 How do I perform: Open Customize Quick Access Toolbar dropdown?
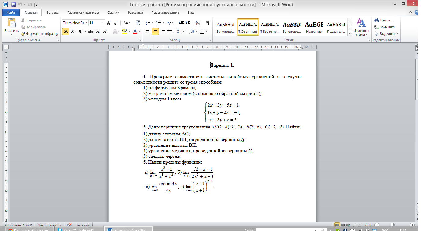coord(37,5)
